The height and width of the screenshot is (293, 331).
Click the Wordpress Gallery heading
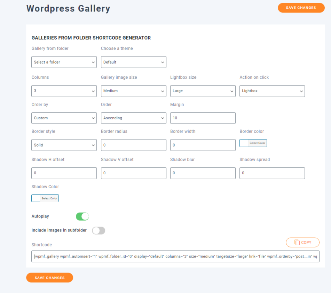pos(68,9)
